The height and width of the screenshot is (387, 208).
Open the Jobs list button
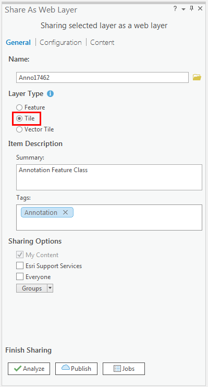[x=124, y=369]
